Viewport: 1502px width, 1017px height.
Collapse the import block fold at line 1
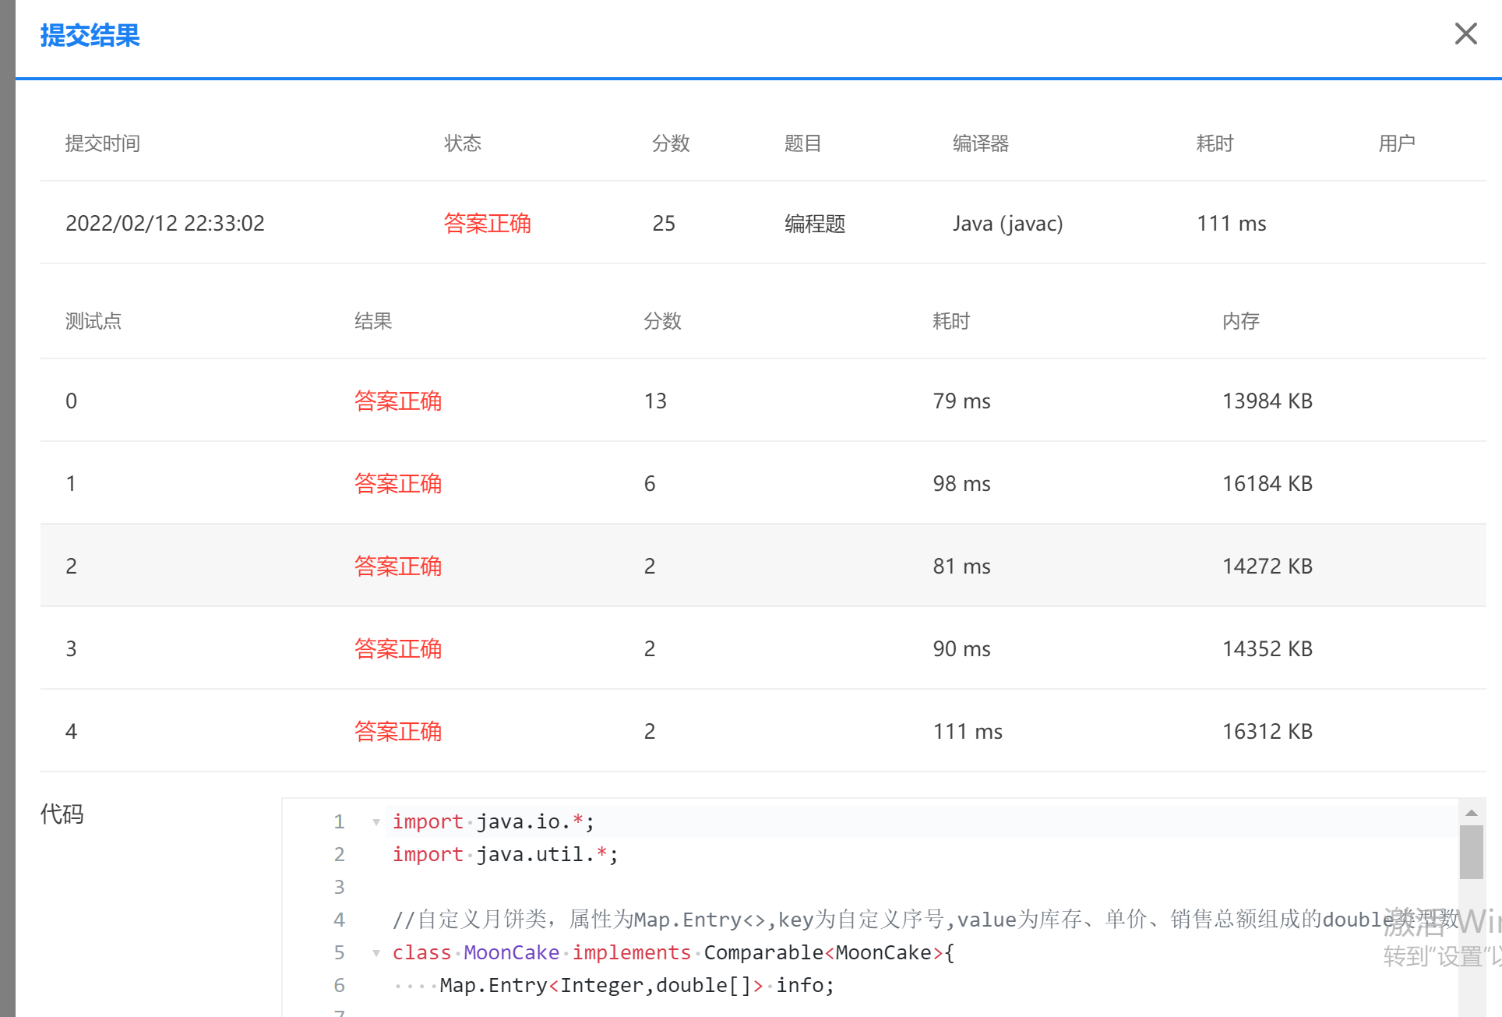tap(376, 822)
